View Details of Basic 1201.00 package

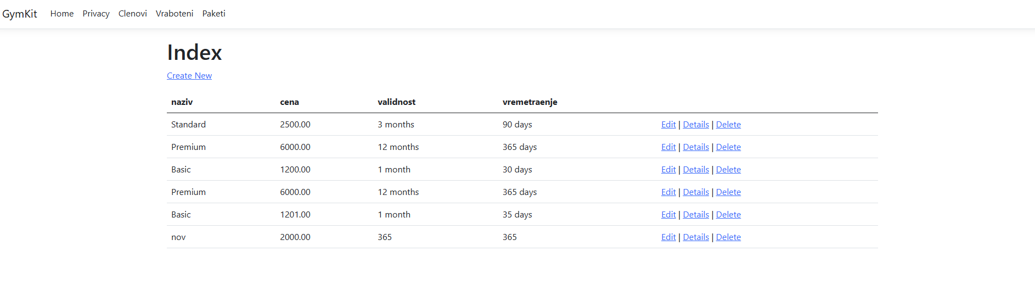click(696, 215)
